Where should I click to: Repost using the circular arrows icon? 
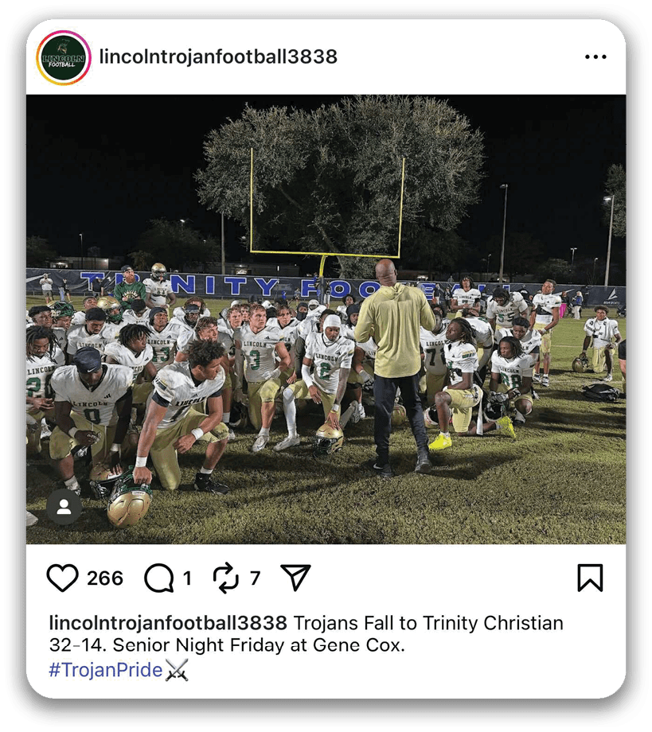[x=225, y=578]
